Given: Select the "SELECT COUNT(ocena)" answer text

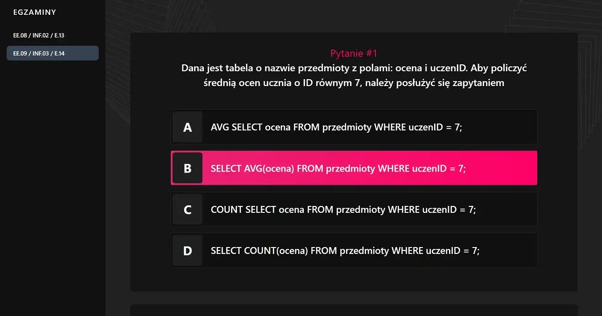Looking at the screenshot, I should pos(345,251).
